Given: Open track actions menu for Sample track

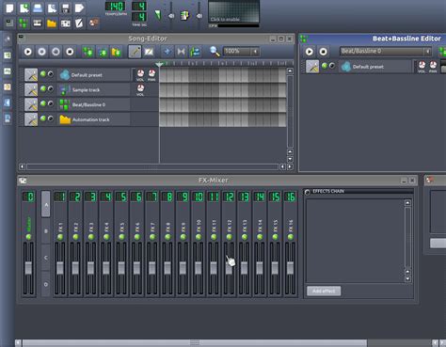Looking at the screenshot, I should click(31, 89).
